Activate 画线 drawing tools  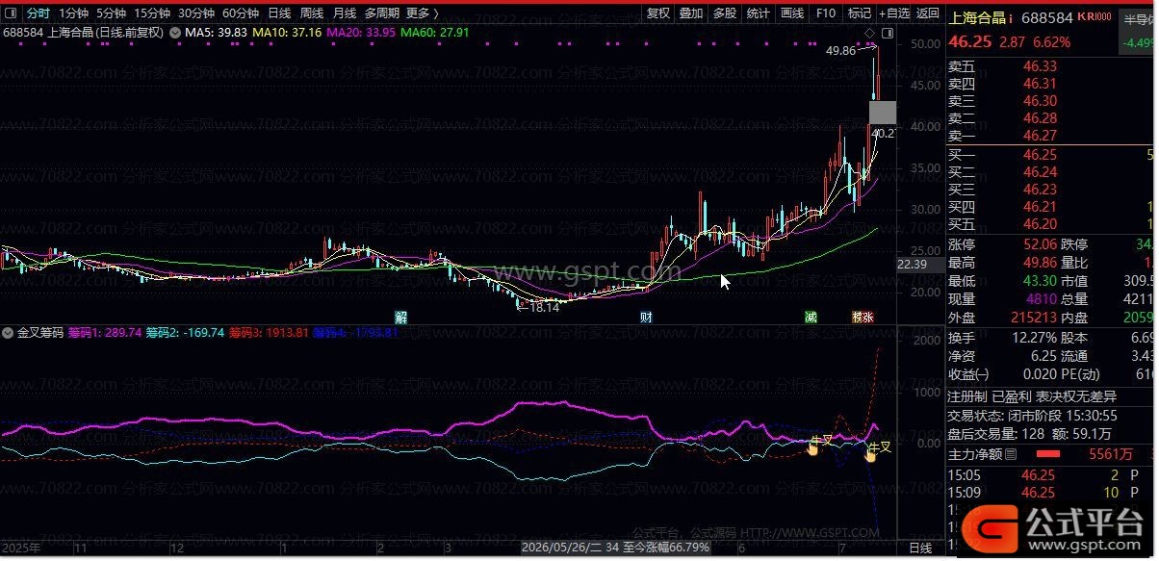792,13
